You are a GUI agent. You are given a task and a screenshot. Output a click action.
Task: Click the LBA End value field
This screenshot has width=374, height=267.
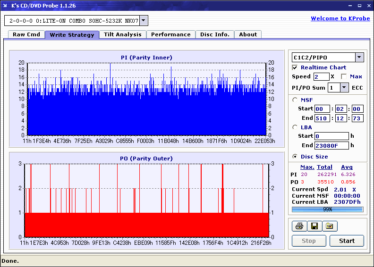tap(331, 145)
